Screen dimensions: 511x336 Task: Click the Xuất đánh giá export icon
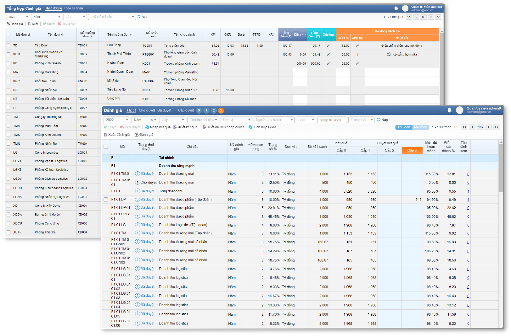click(106, 135)
